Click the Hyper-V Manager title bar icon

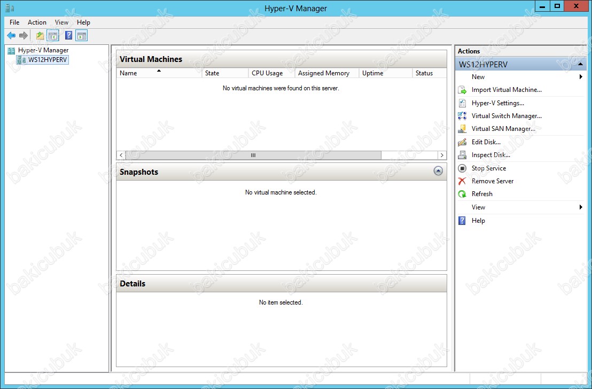[x=10, y=8]
